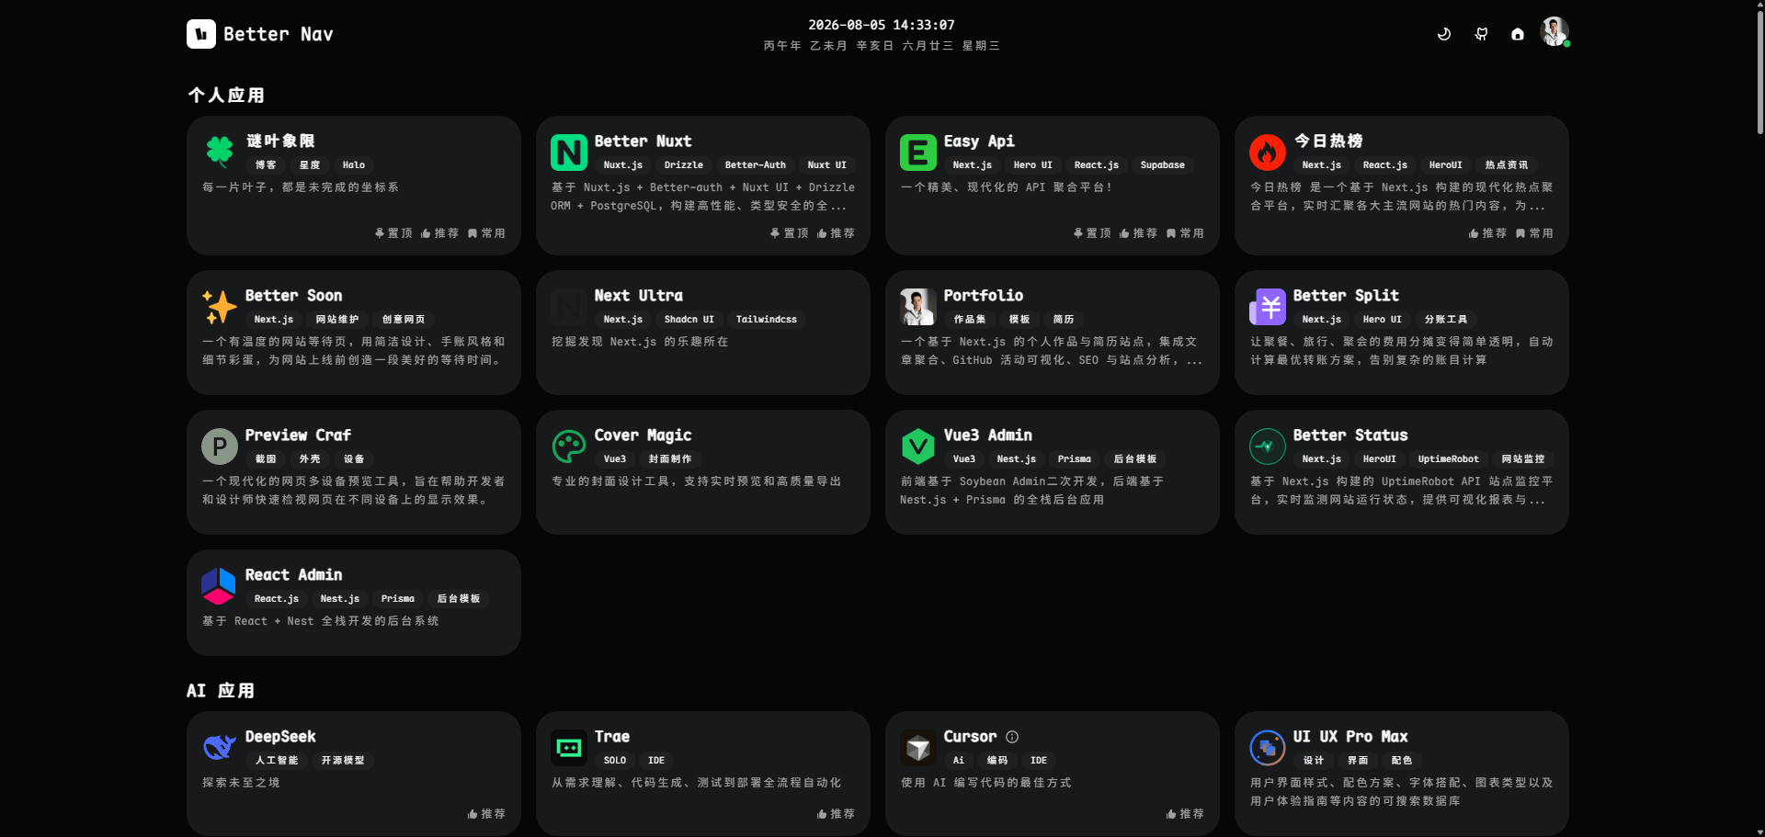Click the 开源模型 tag on DeepSeek

pos(343,761)
